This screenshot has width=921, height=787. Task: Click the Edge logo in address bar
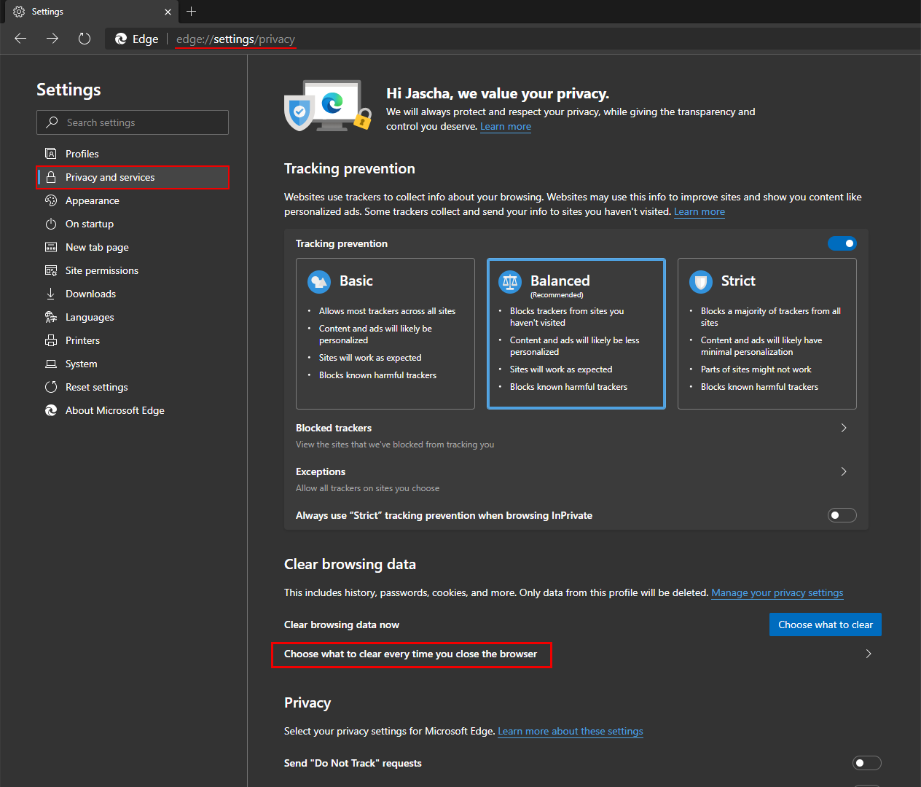[121, 39]
